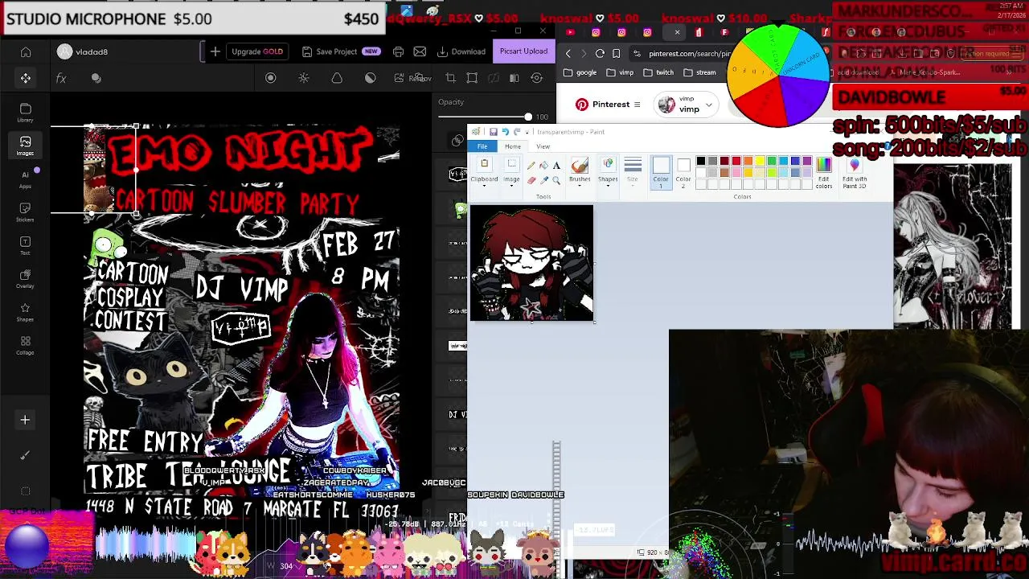Select Color 1 in Paint
Image resolution: width=1029 pixels, height=579 pixels.
click(x=661, y=173)
